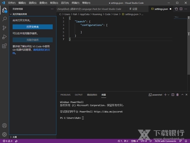Click the LF end-of-line indicator
190x143 pixels.
(151, 141)
